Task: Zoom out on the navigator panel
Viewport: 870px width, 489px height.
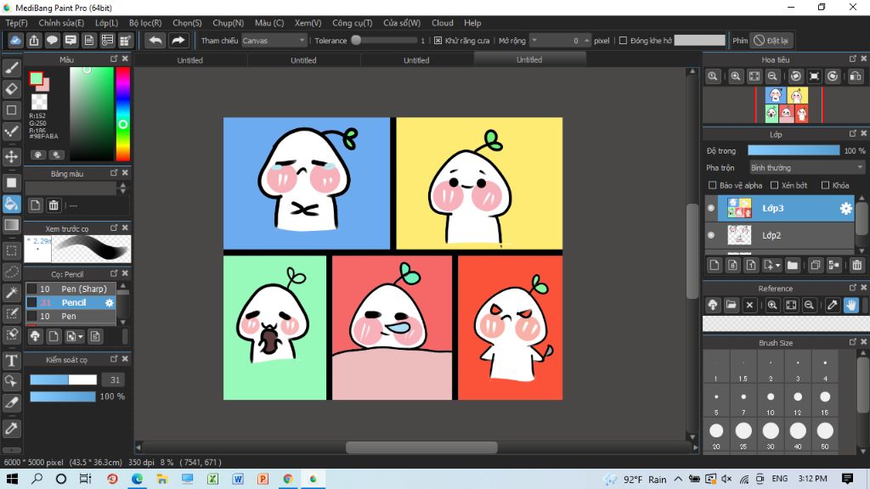Action: tap(771, 76)
